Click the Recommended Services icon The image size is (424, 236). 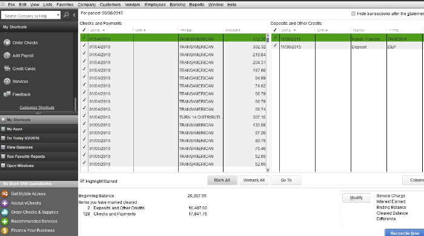click(5, 221)
